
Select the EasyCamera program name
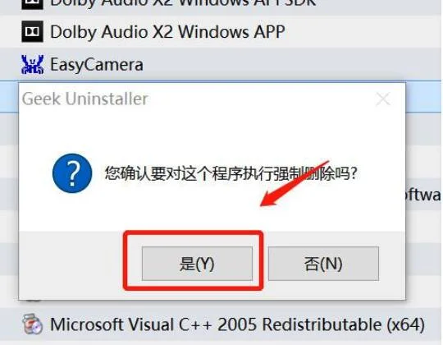click(x=97, y=65)
